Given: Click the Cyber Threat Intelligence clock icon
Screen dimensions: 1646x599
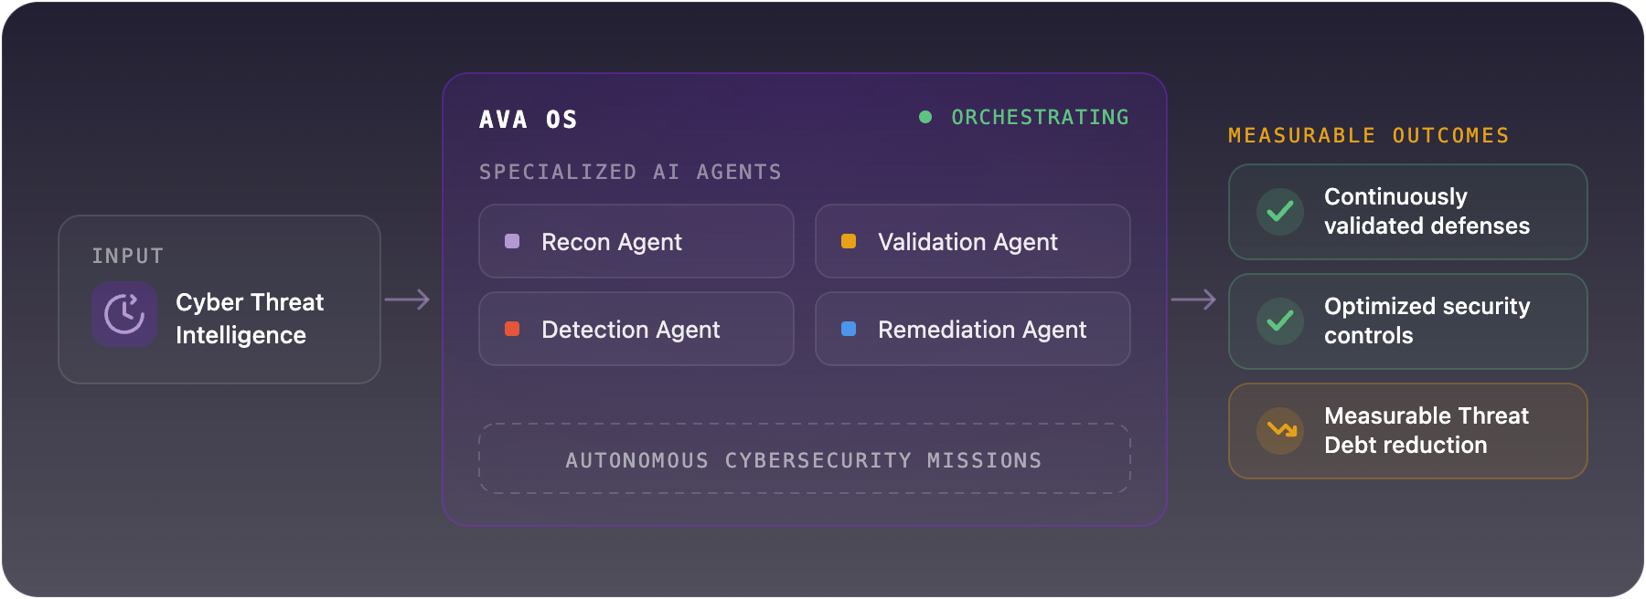Looking at the screenshot, I should [x=124, y=314].
